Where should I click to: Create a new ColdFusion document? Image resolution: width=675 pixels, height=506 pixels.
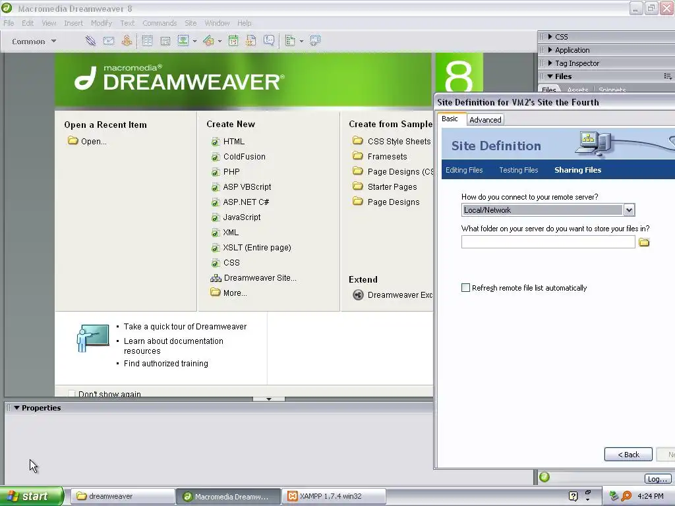point(238,157)
